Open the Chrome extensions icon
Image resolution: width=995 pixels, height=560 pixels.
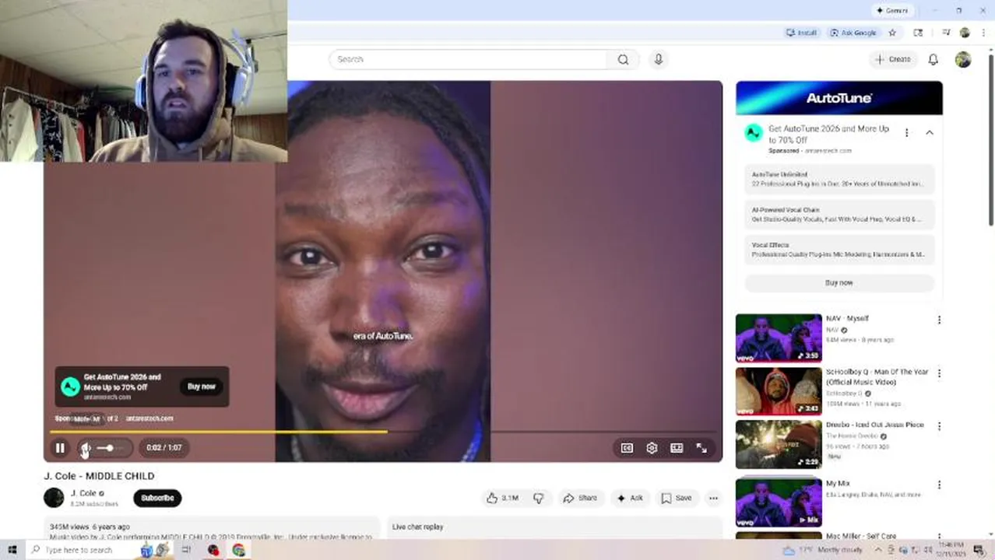(918, 33)
